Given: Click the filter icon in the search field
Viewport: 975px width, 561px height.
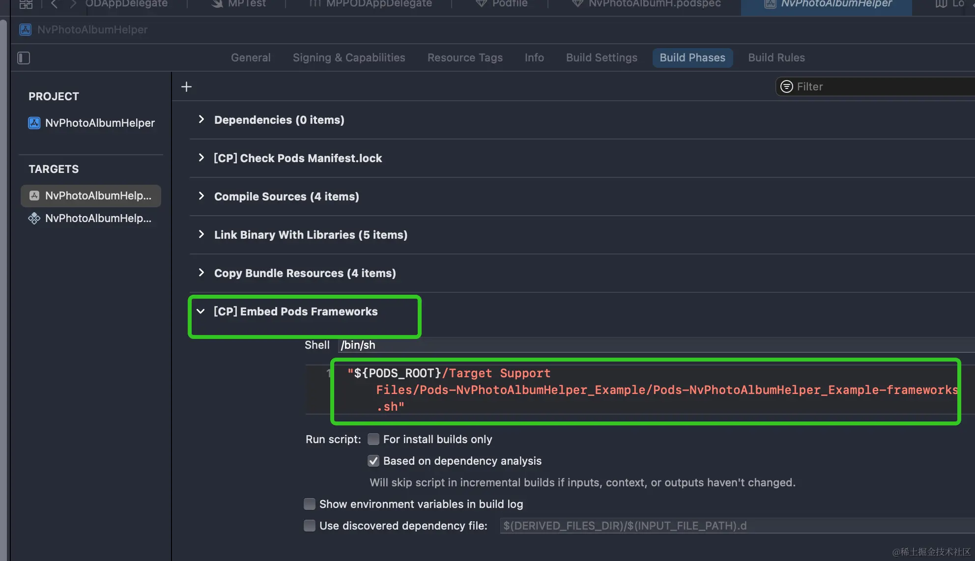Looking at the screenshot, I should pos(787,86).
